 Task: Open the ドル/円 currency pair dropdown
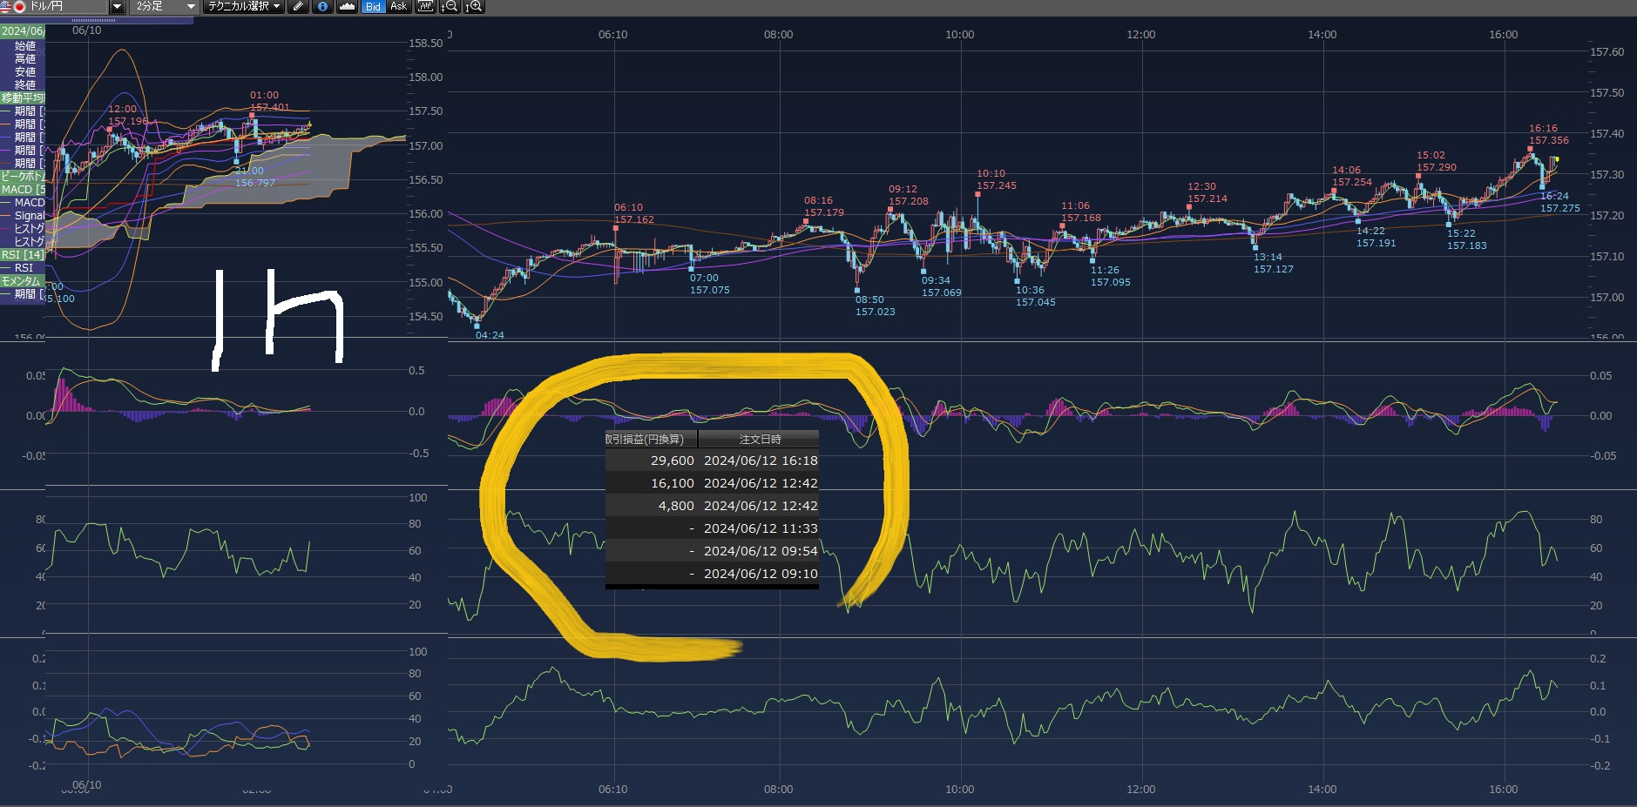[117, 6]
